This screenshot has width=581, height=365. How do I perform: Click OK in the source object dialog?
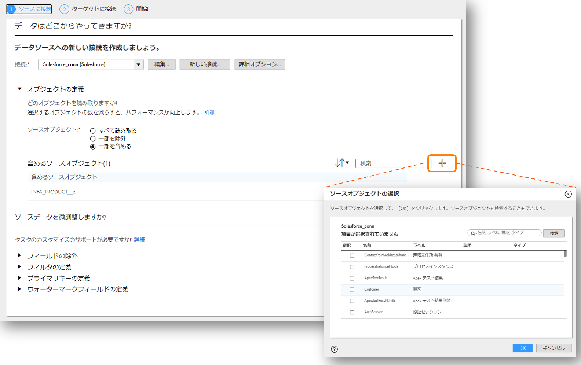coord(522,348)
